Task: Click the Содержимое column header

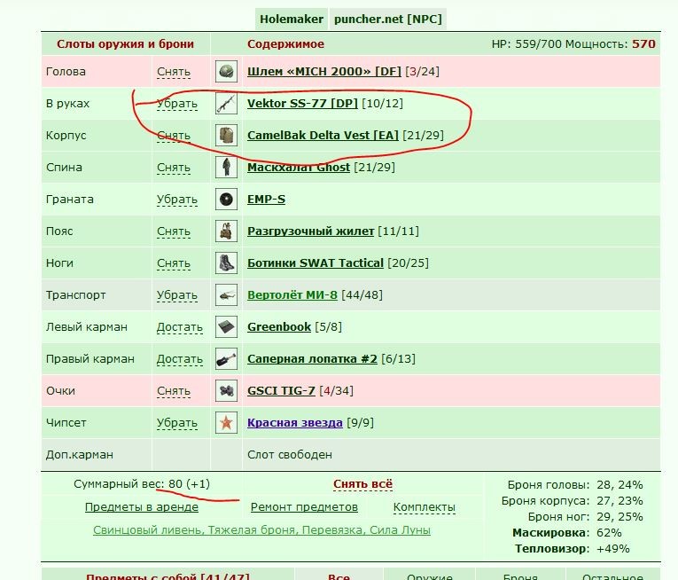Action: click(285, 44)
